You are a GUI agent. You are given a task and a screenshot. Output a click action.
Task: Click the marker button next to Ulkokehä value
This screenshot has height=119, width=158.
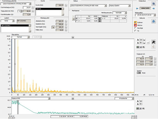pyautogui.click(x=66, y=21)
